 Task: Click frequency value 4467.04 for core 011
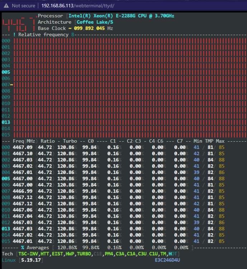tap(23, 216)
